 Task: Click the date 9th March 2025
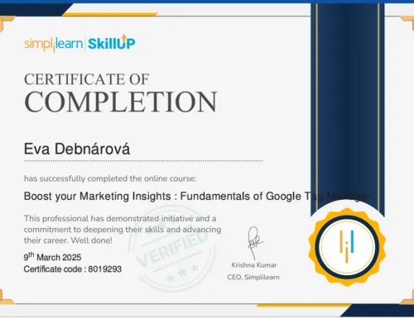coord(52,257)
